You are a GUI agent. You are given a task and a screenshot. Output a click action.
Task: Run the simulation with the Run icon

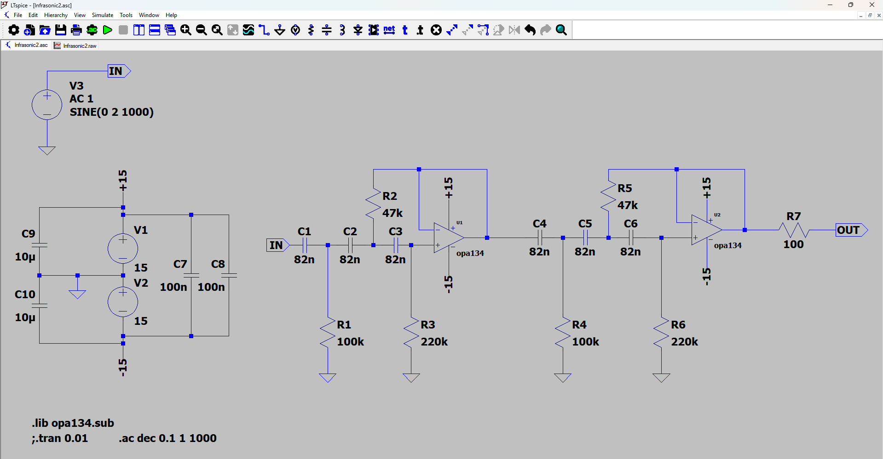pyautogui.click(x=108, y=30)
